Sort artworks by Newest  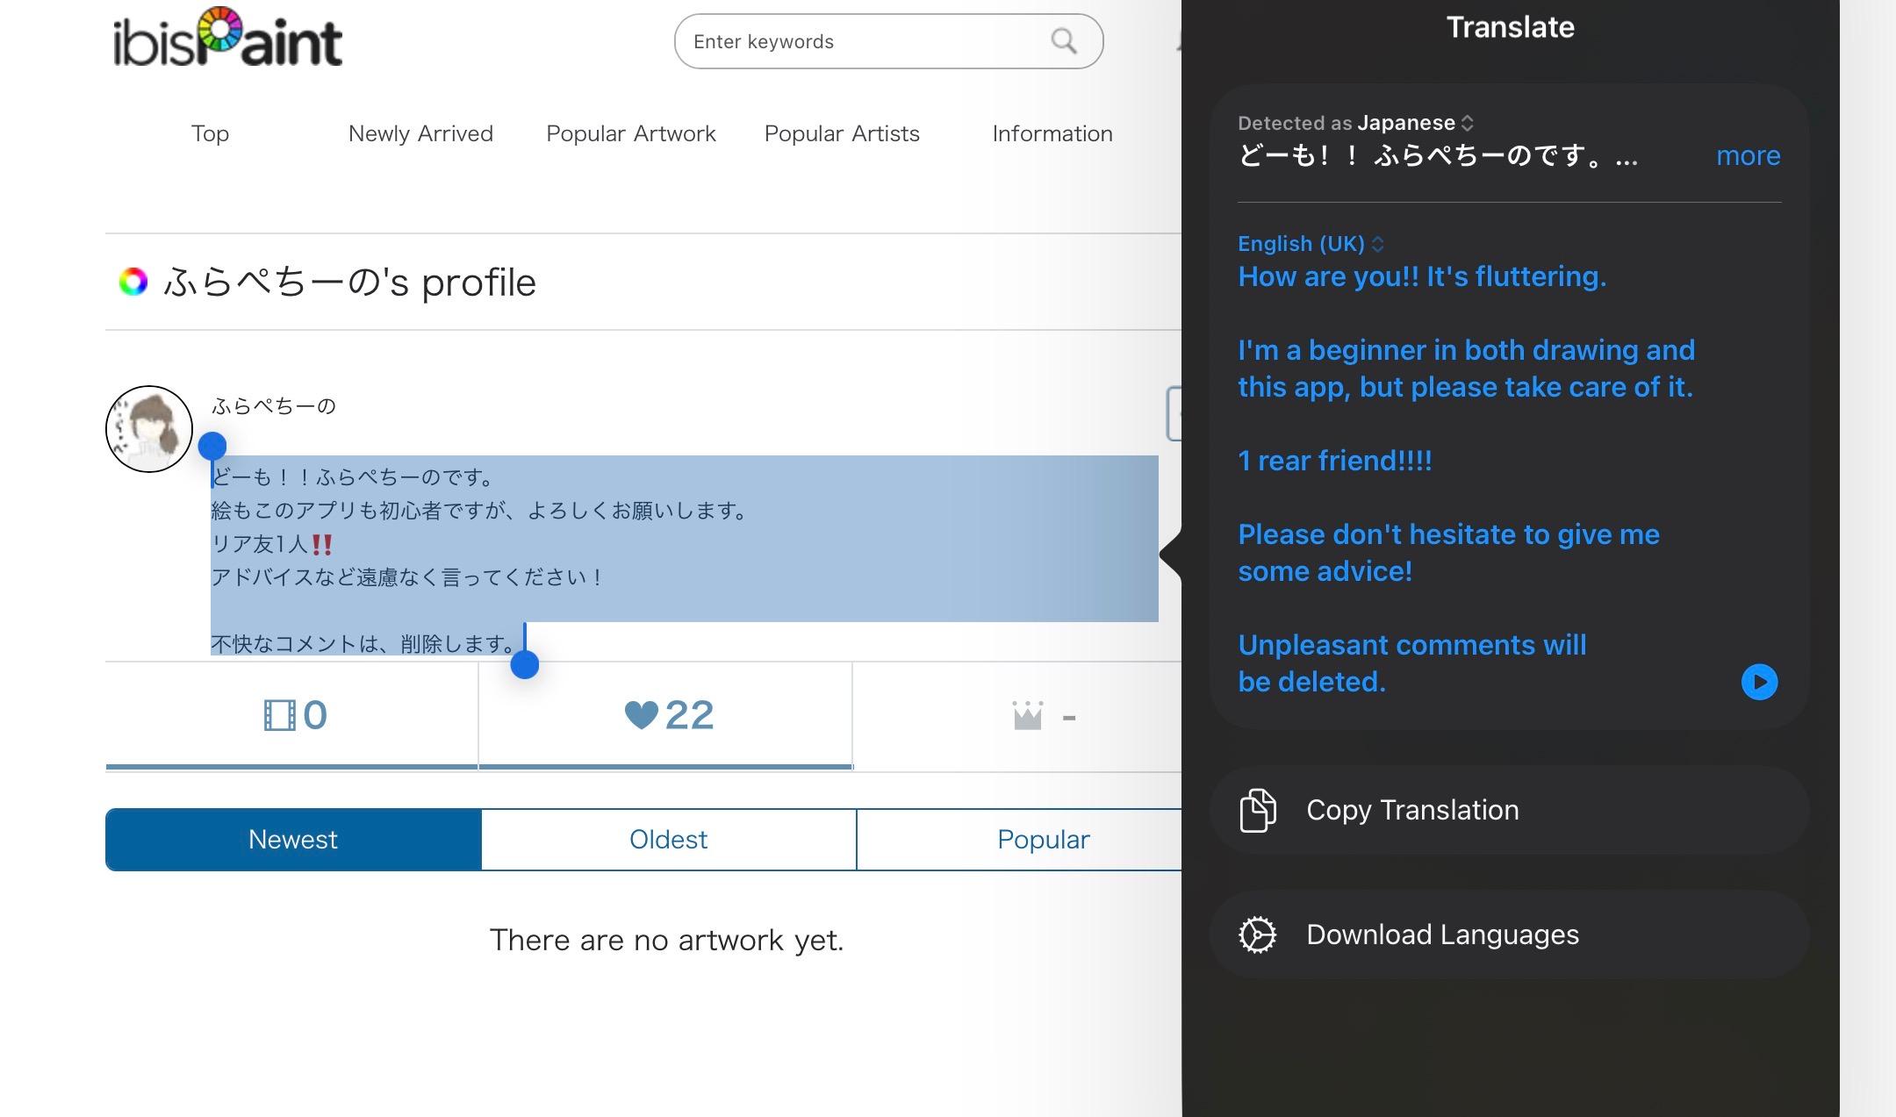coord(293,840)
